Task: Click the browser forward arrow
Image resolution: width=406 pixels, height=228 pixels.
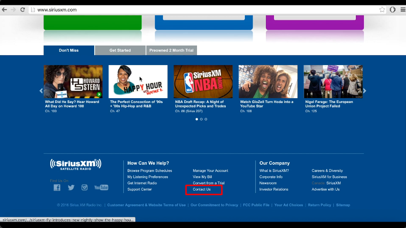Action: pos(13,10)
